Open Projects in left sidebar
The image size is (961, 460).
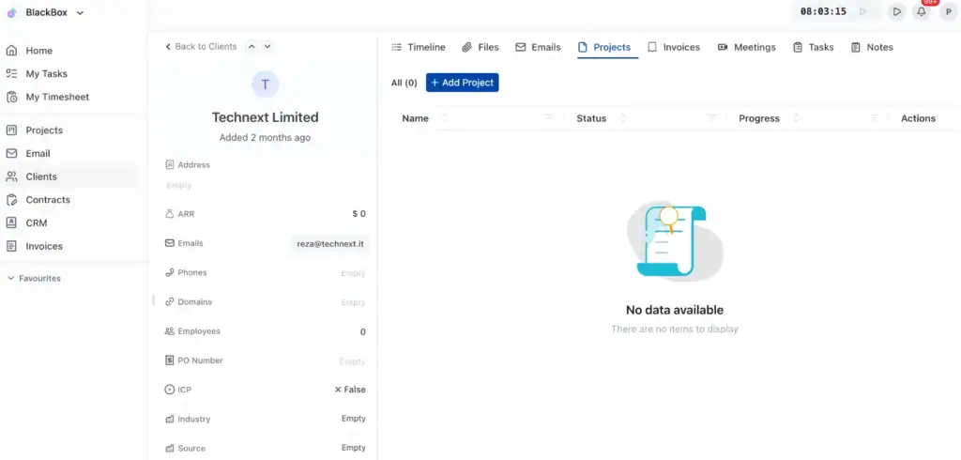(x=44, y=130)
